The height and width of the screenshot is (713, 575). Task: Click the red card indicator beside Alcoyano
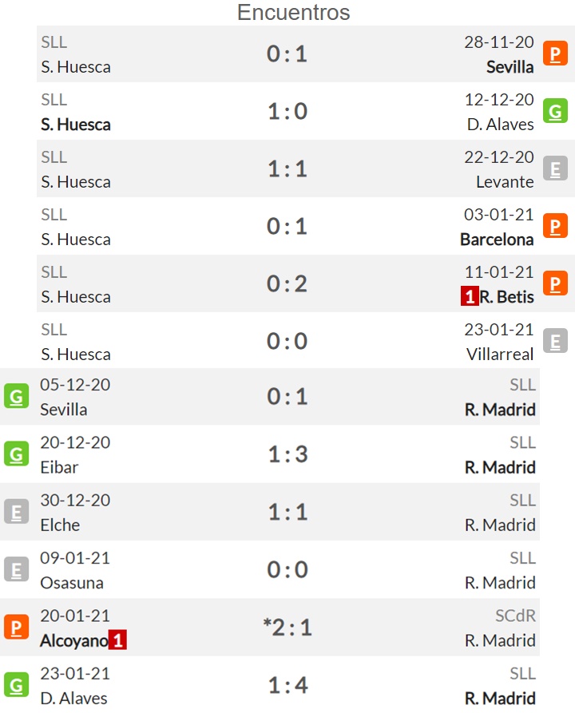117,640
